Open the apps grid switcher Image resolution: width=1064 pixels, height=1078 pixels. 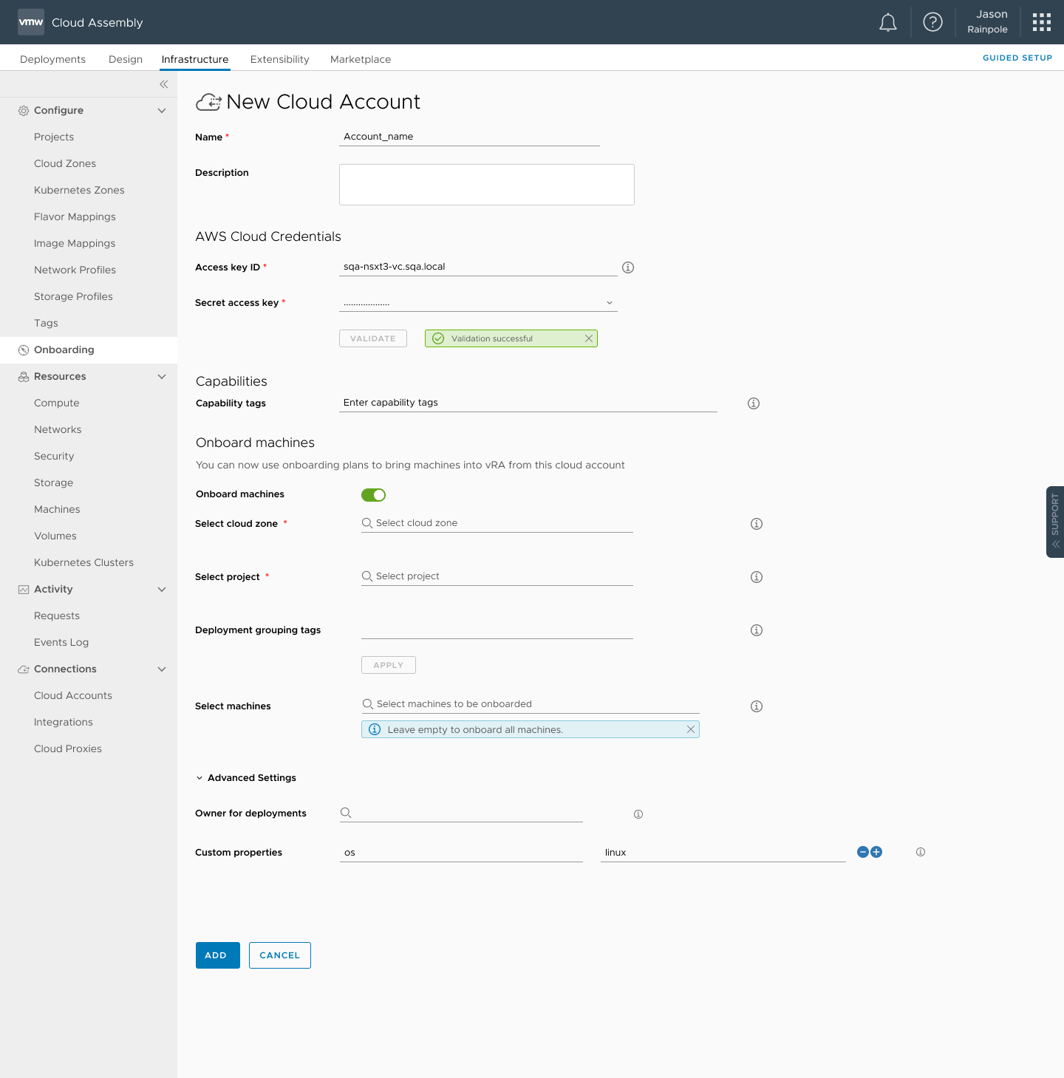1042,22
